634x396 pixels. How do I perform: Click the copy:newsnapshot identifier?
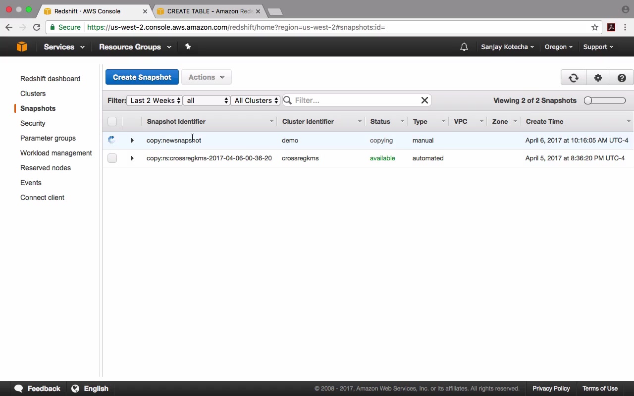point(174,141)
